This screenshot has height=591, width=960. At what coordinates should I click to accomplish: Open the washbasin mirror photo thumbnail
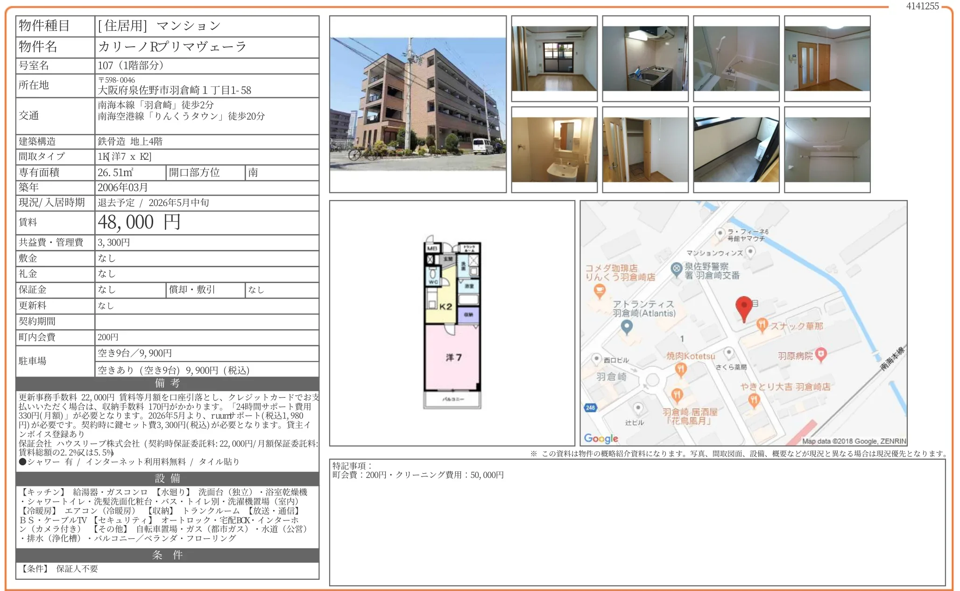(x=554, y=150)
